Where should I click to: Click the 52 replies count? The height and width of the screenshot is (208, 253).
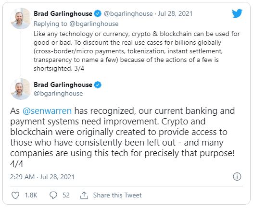tap(66, 196)
